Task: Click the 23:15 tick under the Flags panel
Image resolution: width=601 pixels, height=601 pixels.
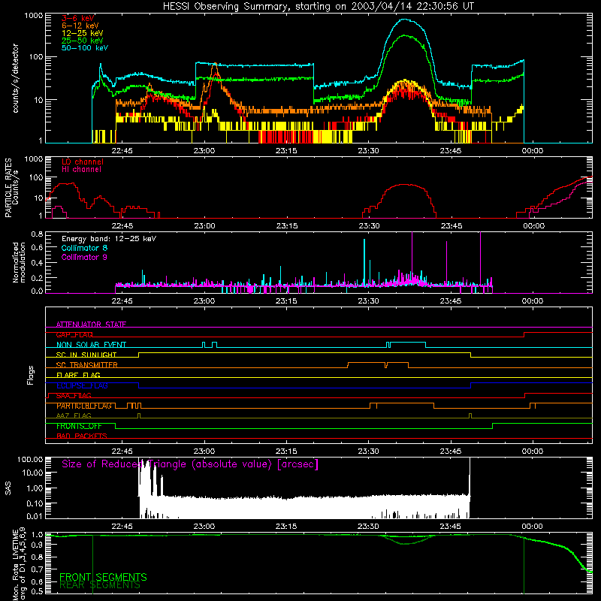Action: tap(286, 452)
